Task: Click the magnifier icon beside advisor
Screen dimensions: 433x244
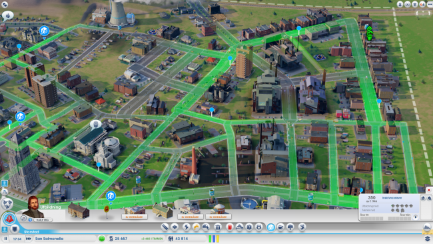Action: (24, 219)
